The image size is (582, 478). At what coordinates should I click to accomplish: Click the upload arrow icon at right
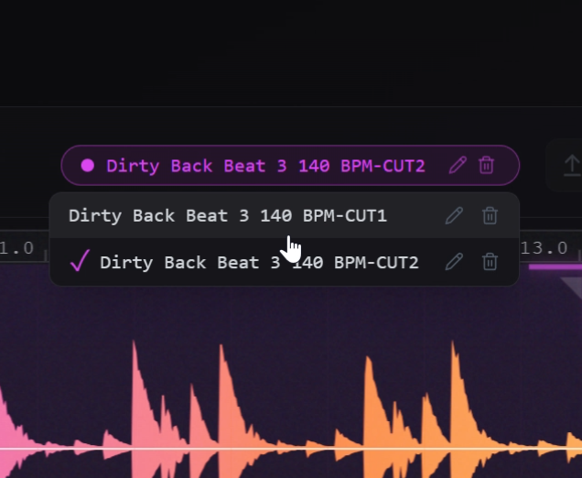click(571, 166)
